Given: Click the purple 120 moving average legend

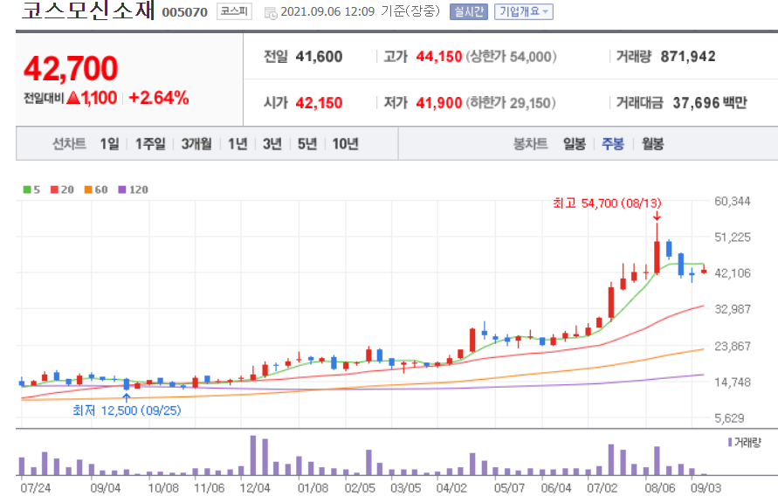Looking at the screenshot, I should click(x=134, y=189).
